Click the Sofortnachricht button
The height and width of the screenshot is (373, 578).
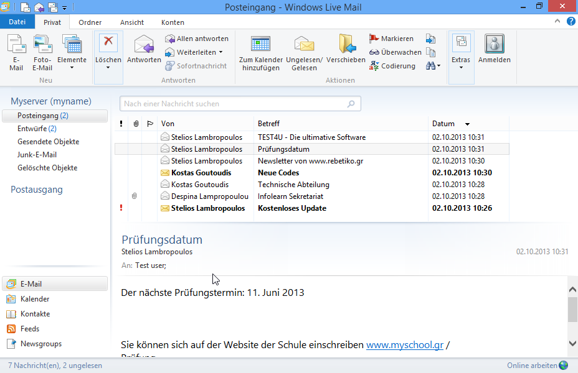point(196,66)
